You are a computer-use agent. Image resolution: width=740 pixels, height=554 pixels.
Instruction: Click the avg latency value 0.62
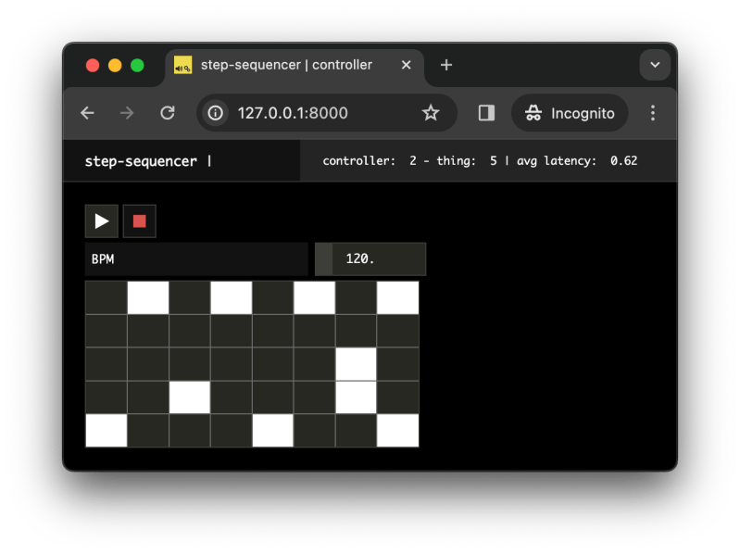coord(623,161)
